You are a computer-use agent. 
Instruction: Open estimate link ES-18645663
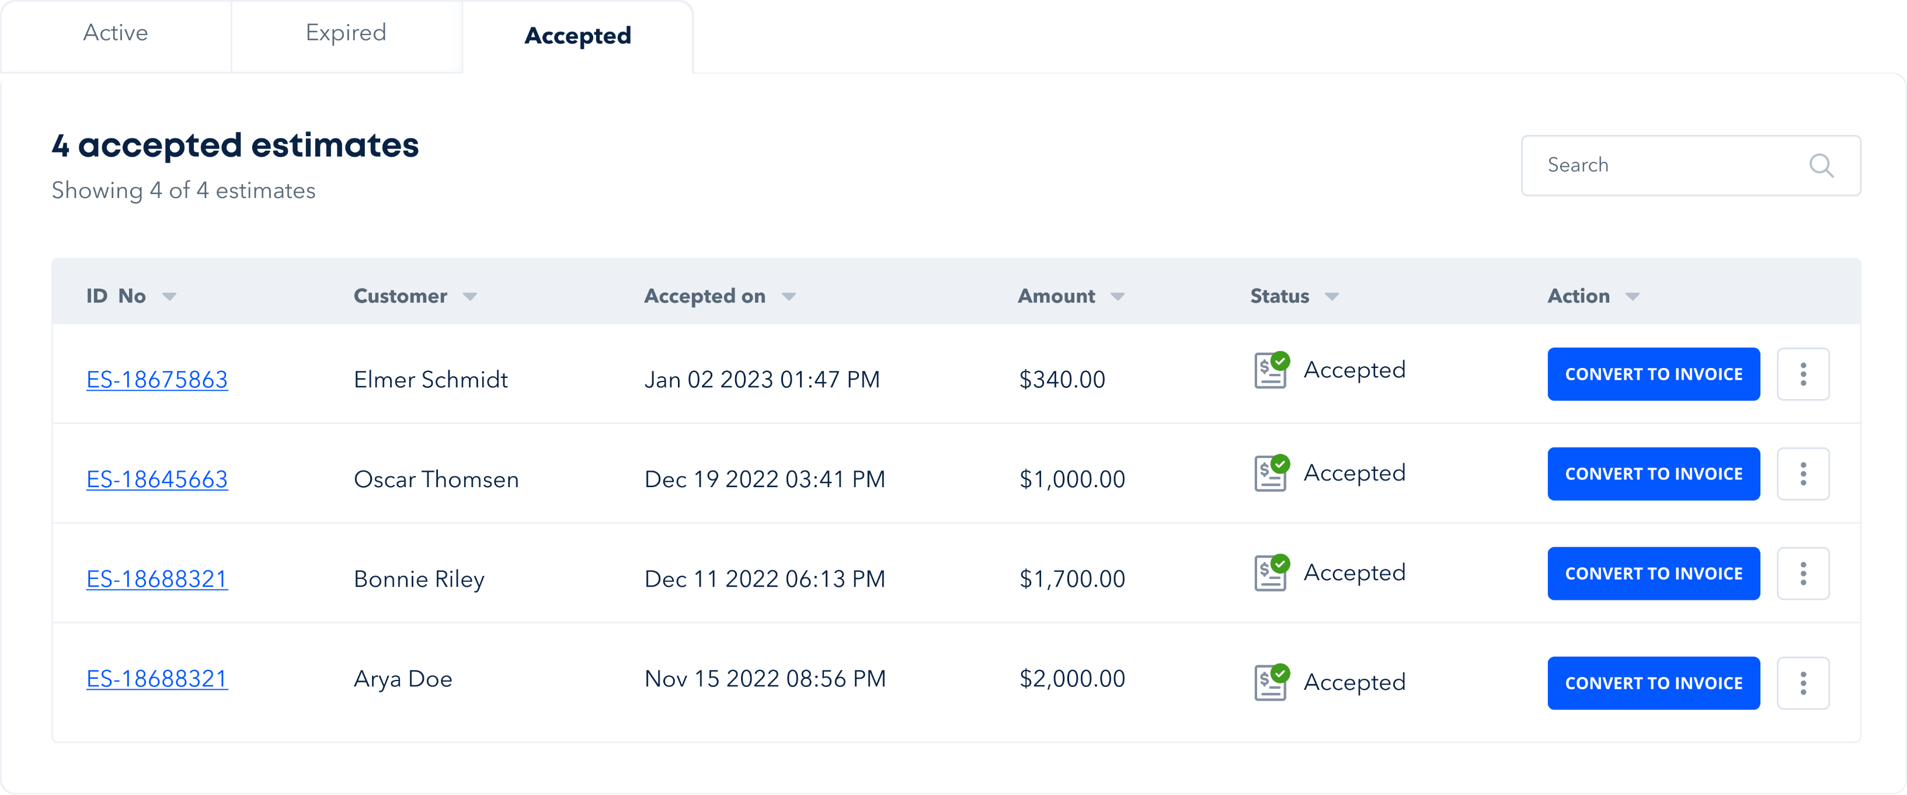(x=157, y=480)
